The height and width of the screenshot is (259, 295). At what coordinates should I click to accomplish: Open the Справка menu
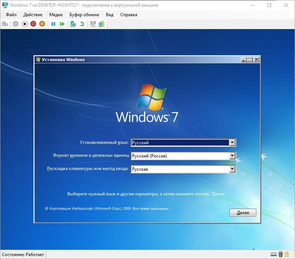(x=128, y=15)
